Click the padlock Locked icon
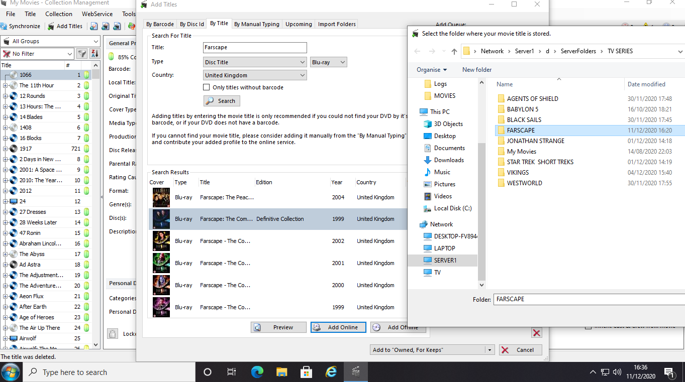The height and width of the screenshot is (382, 685). tap(113, 334)
